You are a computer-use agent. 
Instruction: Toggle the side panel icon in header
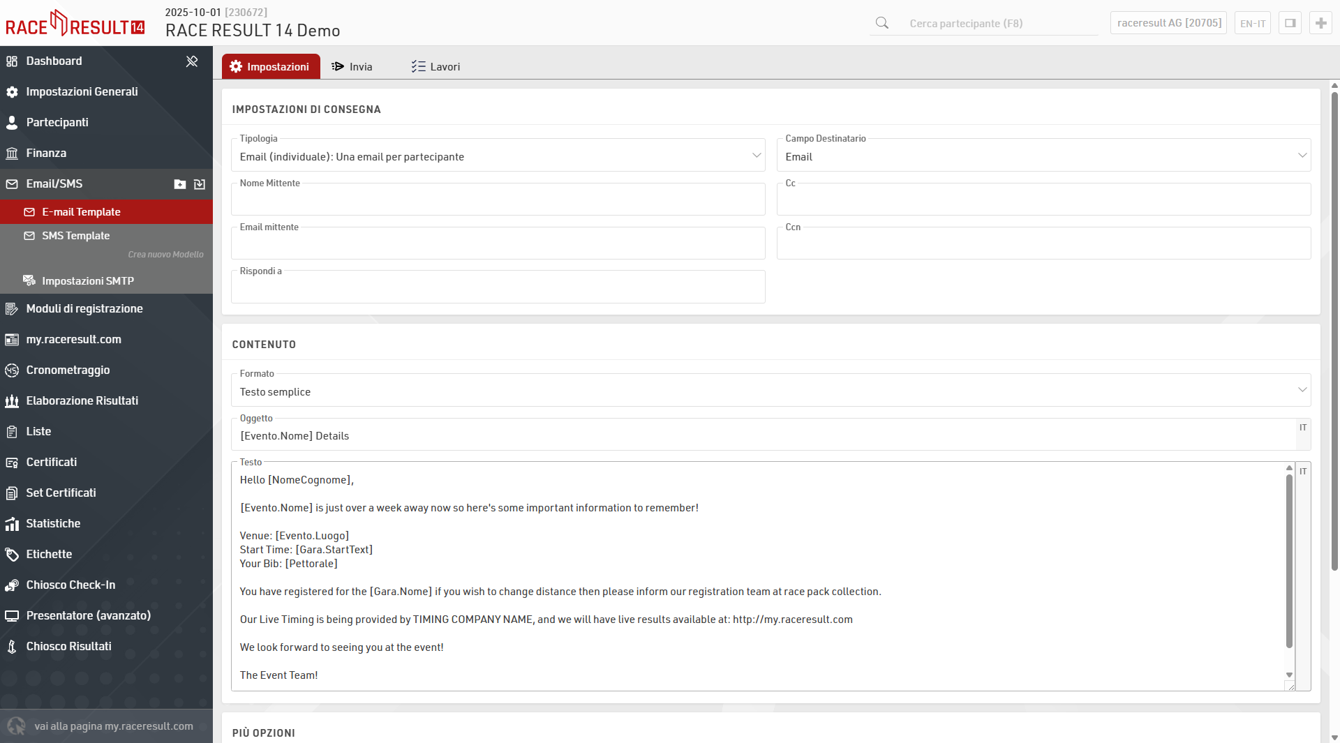pos(1290,23)
